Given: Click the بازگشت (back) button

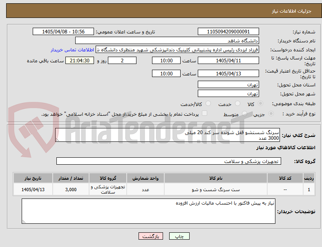Looking at the screenshot, I should coord(150,236).
